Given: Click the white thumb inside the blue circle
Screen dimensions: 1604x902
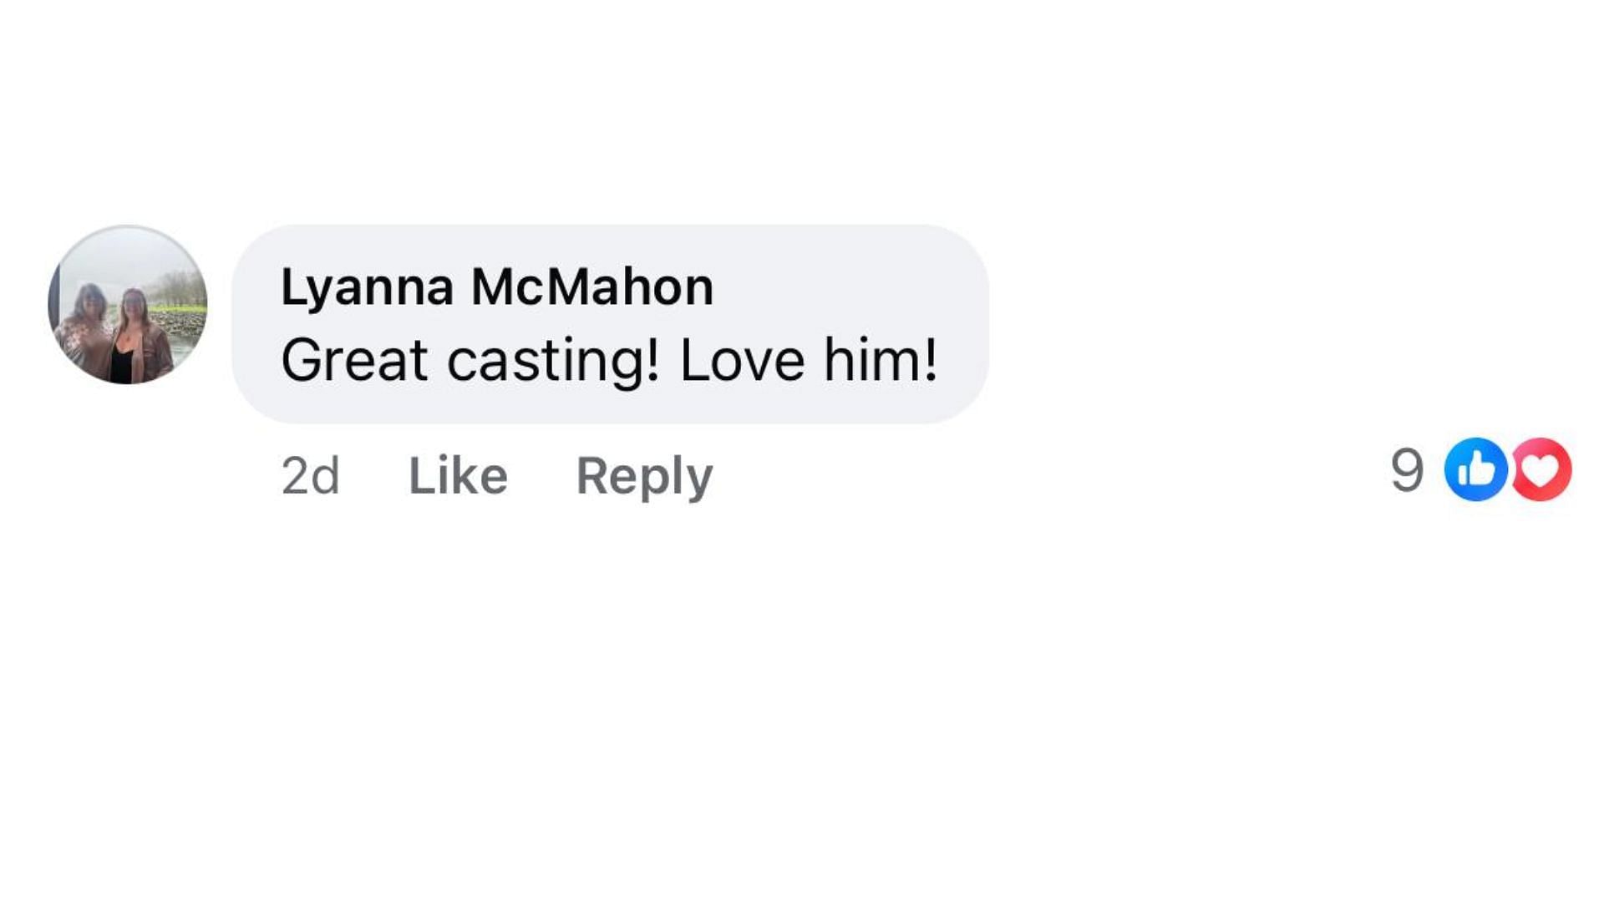Looking at the screenshot, I should point(1476,470).
